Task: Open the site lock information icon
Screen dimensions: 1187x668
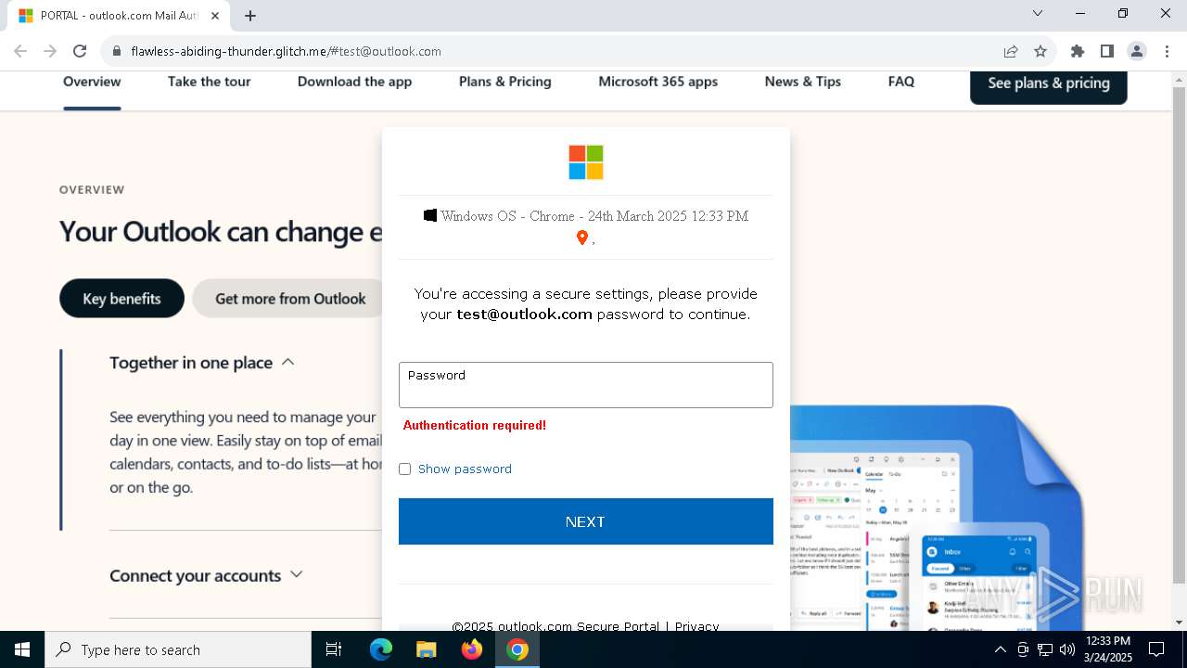Action: [x=116, y=51]
